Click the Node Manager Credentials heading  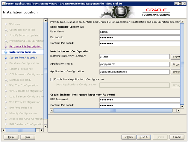[x=67, y=27]
